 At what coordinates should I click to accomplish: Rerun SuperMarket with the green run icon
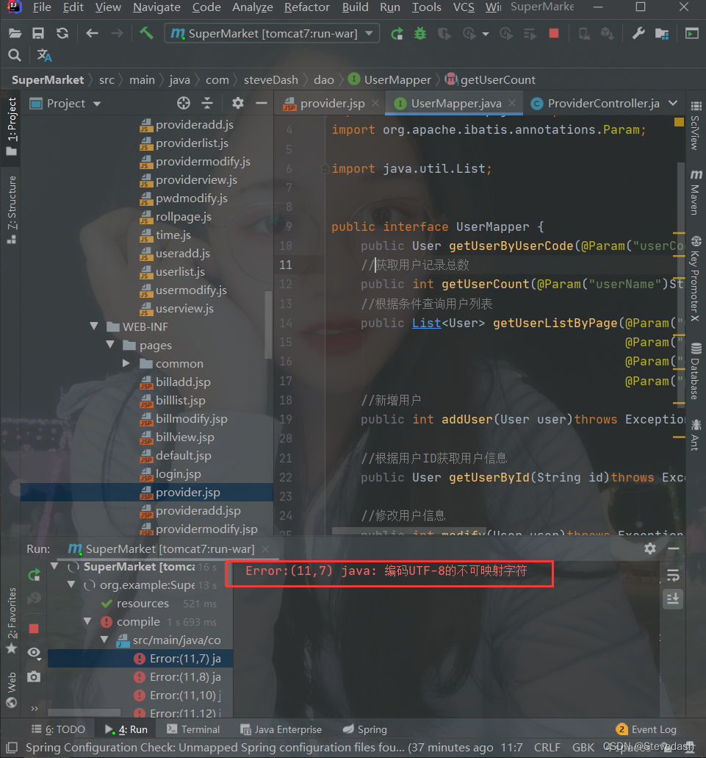(x=397, y=33)
